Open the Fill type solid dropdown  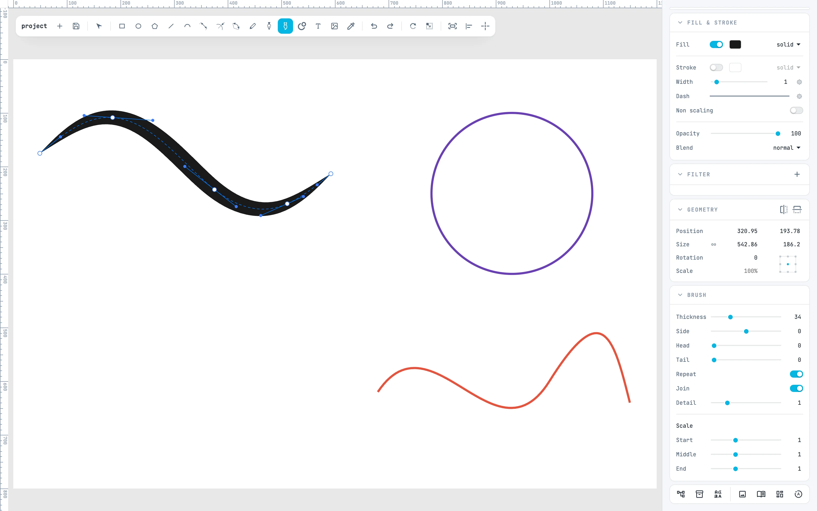[x=788, y=45]
